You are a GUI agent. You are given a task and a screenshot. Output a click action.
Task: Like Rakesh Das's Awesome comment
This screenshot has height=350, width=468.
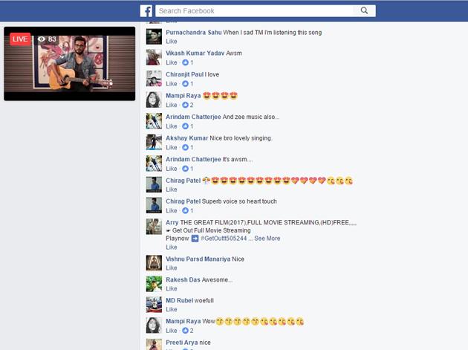point(172,288)
